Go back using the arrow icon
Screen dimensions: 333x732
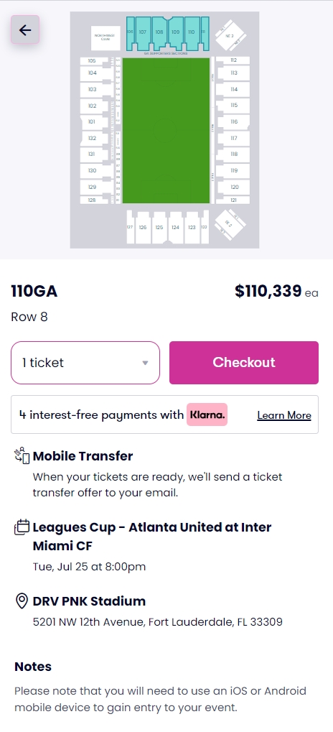tap(25, 30)
